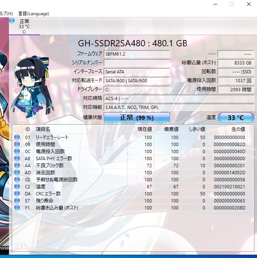
Task: Maximize the CrystalDiskInfo window
Action: pyautogui.click(x=232, y=4)
